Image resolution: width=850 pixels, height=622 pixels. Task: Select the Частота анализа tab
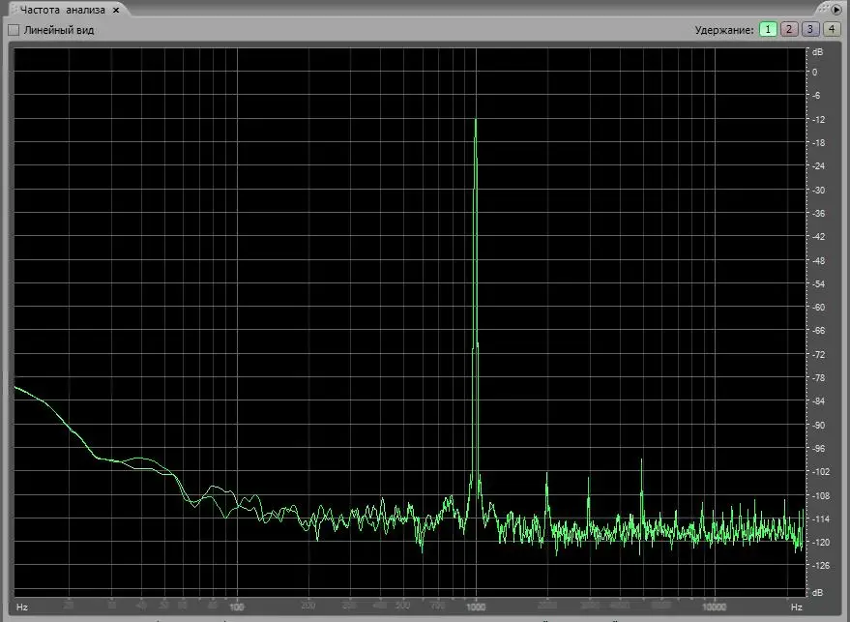pyautogui.click(x=62, y=11)
